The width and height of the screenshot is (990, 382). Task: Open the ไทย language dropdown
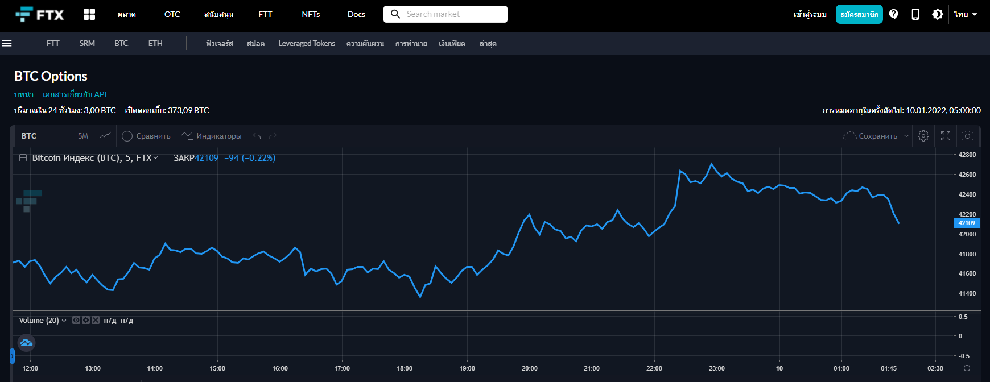point(966,14)
